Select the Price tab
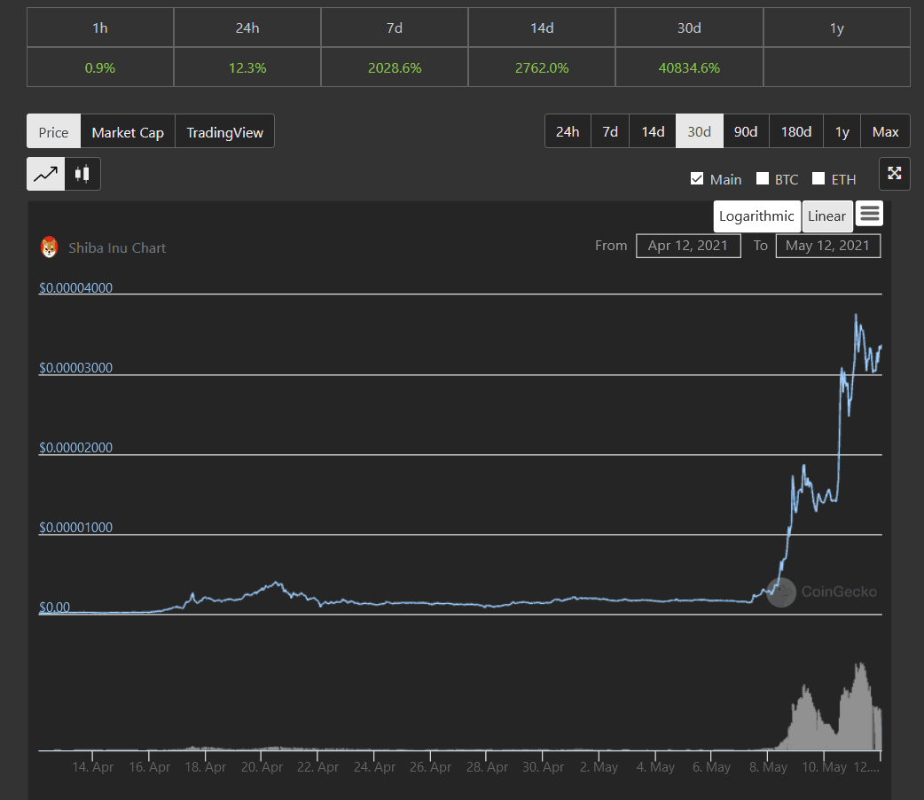Screen dimensions: 924x800 click(53, 132)
